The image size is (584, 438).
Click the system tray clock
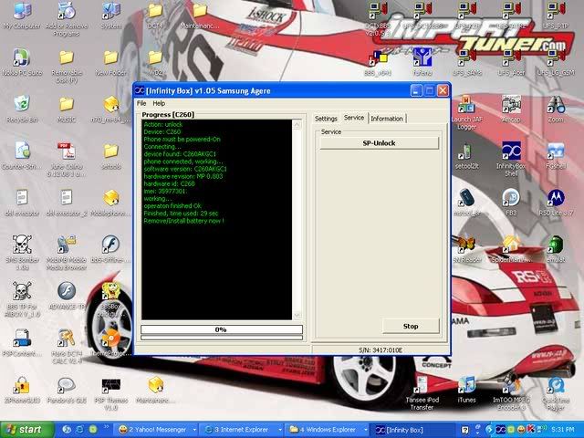pyautogui.click(x=563, y=430)
